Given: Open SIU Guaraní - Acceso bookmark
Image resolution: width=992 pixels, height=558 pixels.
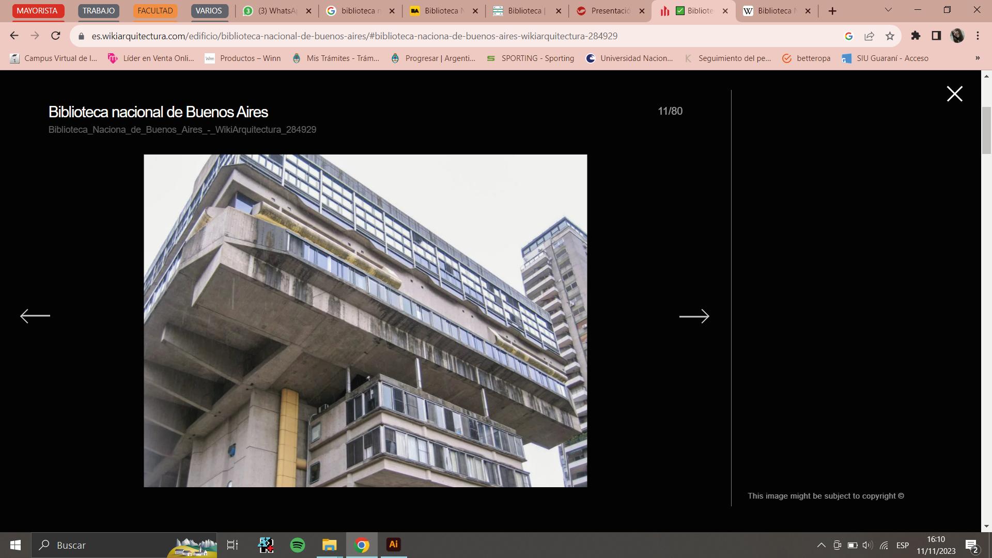Looking at the screenshot, I should pyautogui.click(x=885, y=58).
